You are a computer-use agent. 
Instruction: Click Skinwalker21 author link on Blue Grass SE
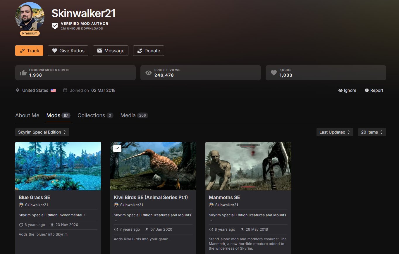click(x=37, y=205)
